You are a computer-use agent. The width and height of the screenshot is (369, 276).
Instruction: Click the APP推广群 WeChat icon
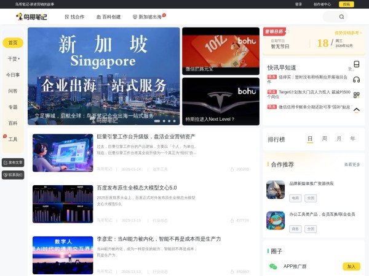pyautogui.click(x=274, y=266)
